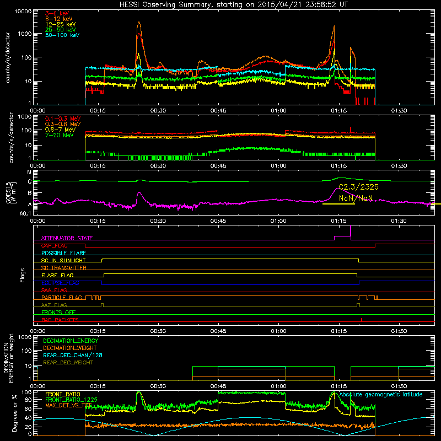Select the GAP_FLAG label

(54, 245)
